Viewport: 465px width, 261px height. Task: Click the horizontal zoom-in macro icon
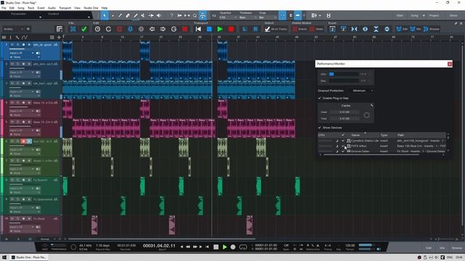click(365, 29)
